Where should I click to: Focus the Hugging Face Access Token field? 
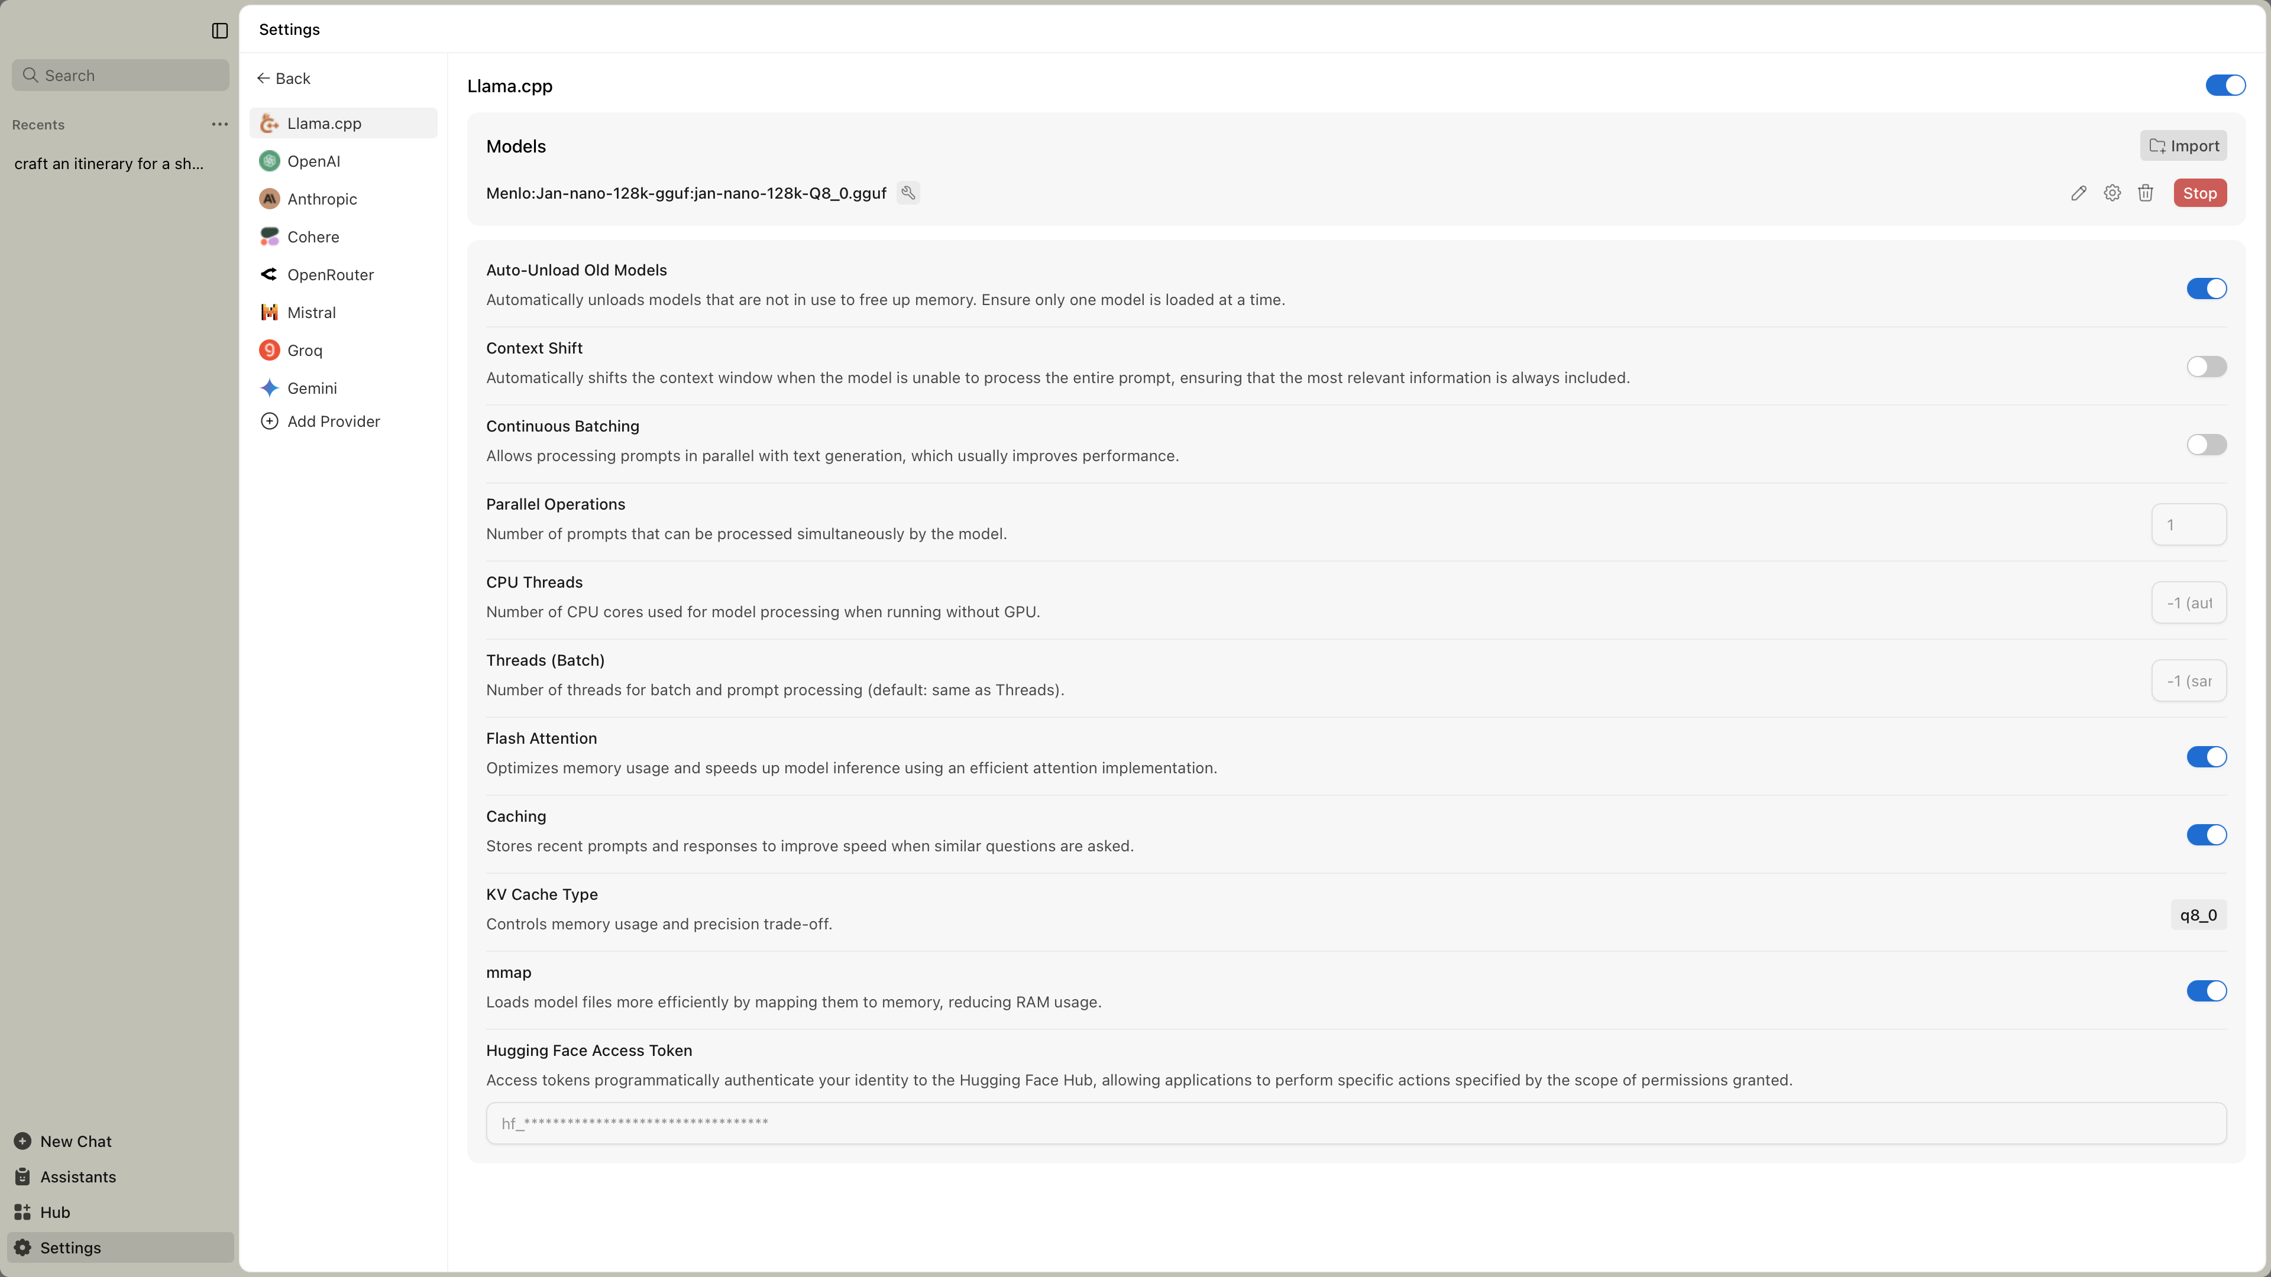[x=1355, y=1123]
